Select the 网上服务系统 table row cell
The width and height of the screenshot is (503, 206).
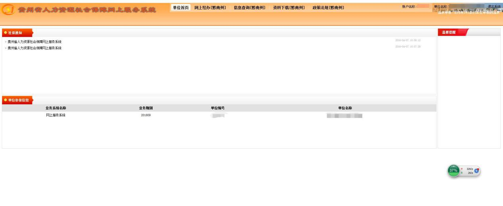(55, 115)
